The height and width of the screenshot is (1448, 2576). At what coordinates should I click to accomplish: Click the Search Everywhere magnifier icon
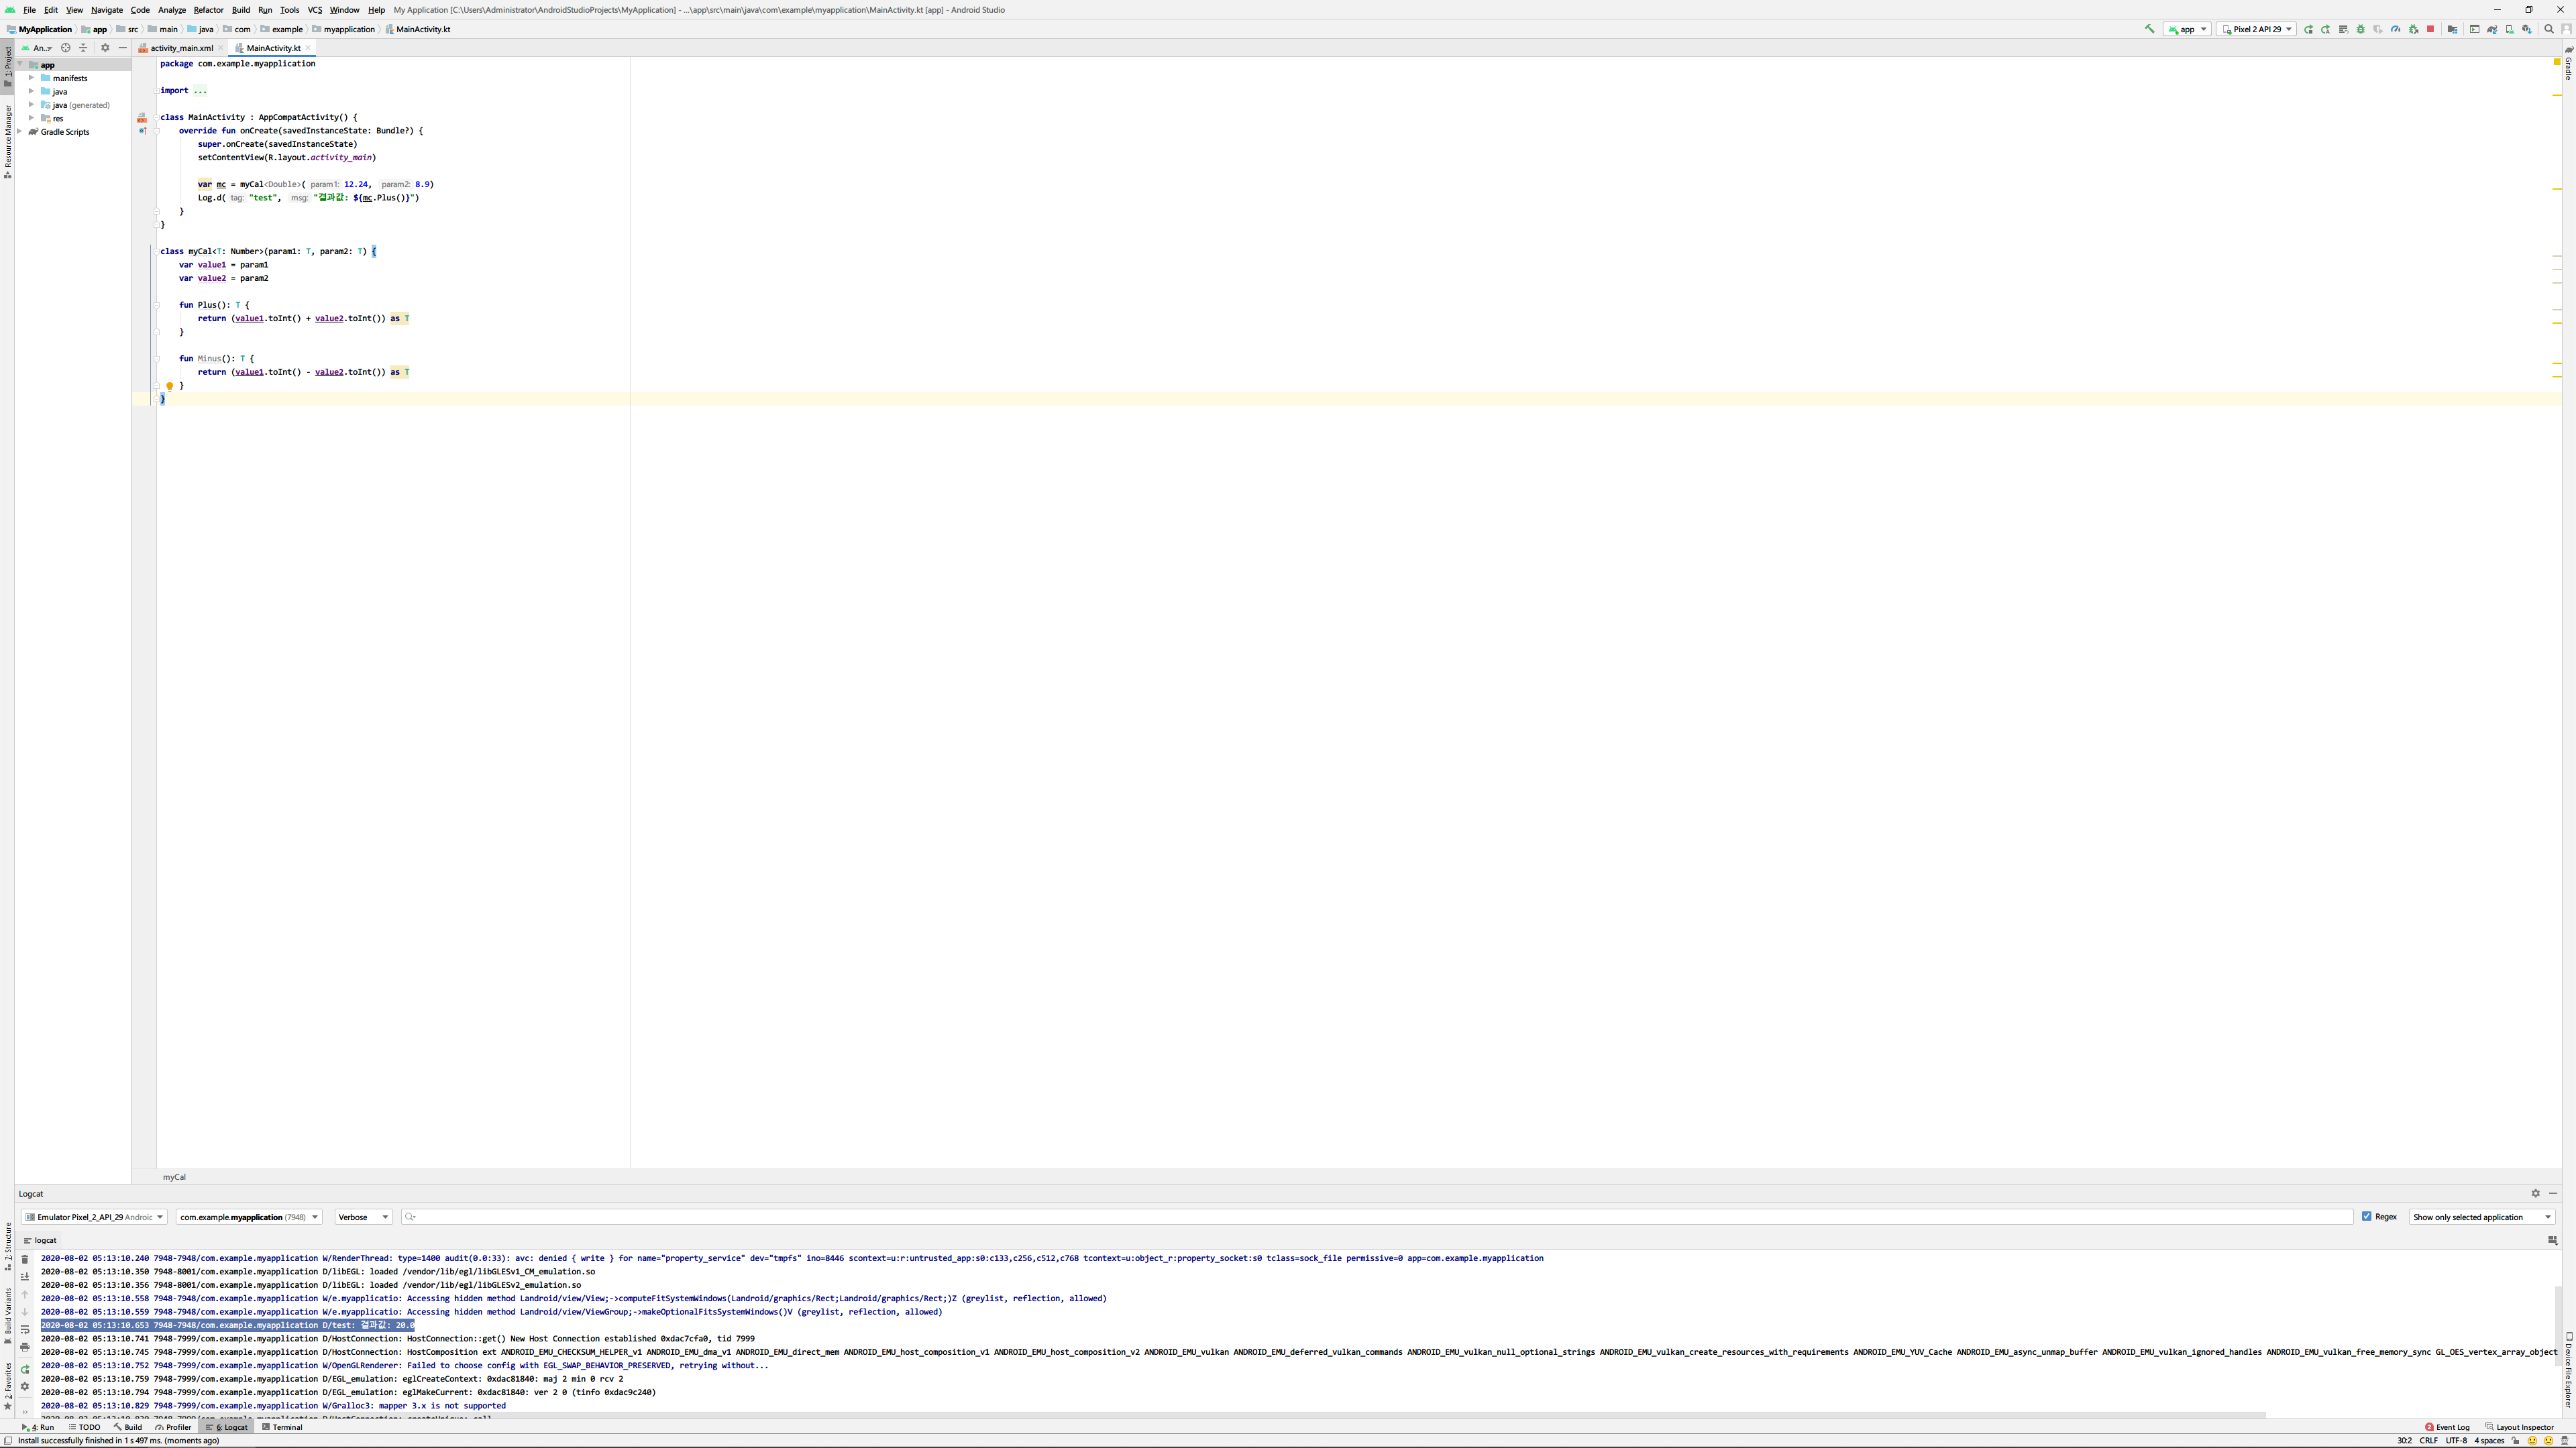pos(2548,29)
